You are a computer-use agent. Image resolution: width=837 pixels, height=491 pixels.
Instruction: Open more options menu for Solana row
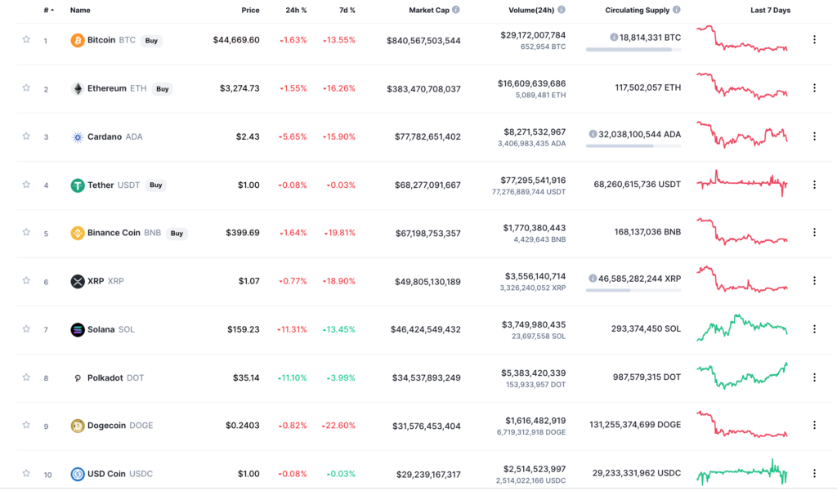coord(814,329)
